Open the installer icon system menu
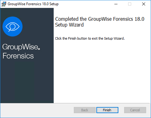The width and height of the screenshot is (151, 118). point(4,4)
